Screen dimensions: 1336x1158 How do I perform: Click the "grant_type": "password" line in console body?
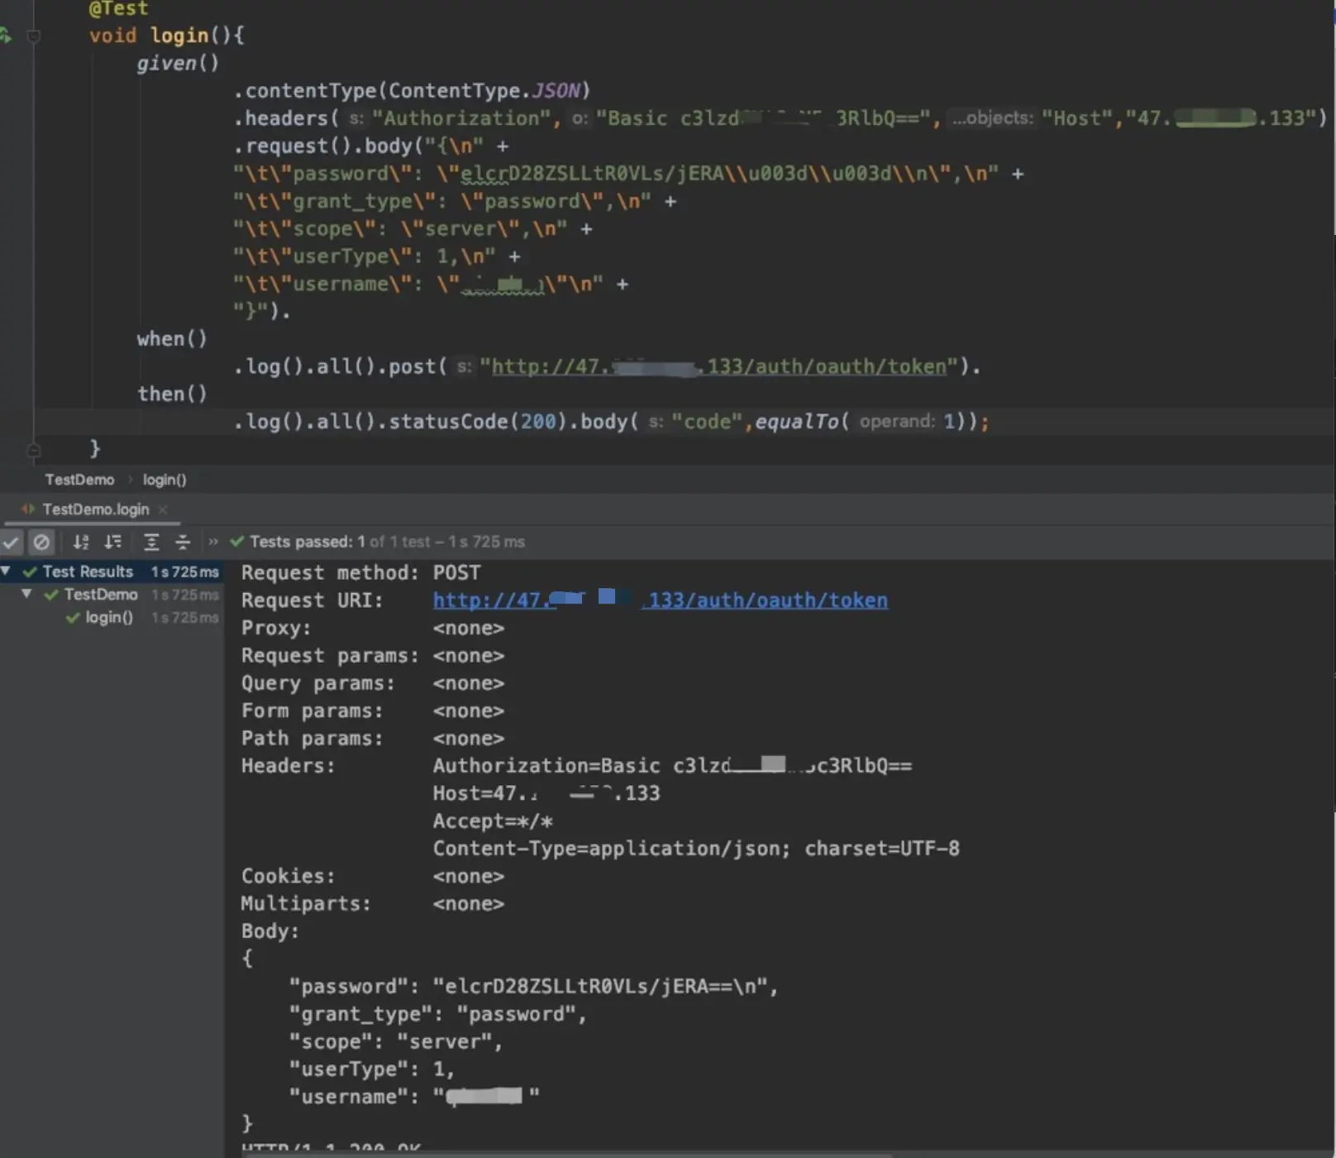pos(438,1014)
